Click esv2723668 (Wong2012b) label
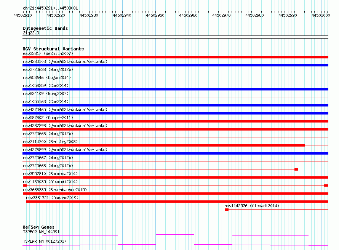Screen dimensions: 339x250 pyautogui.click(x=48, y=166)
